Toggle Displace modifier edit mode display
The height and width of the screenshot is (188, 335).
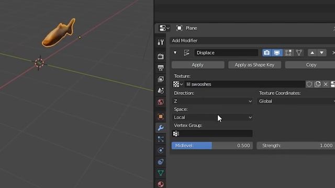tap(288, 53)
